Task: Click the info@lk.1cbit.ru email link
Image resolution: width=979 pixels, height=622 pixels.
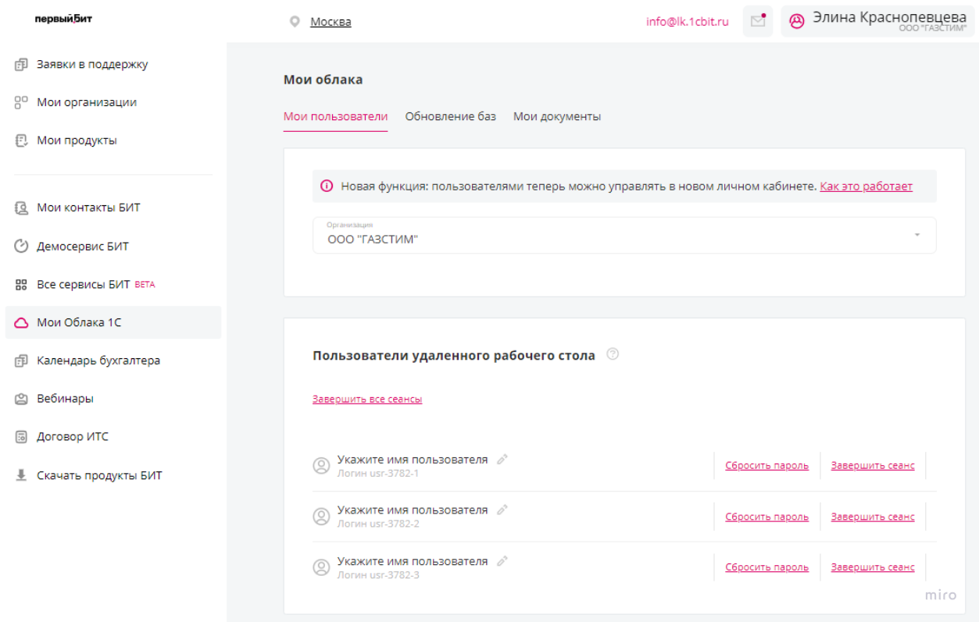Action: point(687,22)
